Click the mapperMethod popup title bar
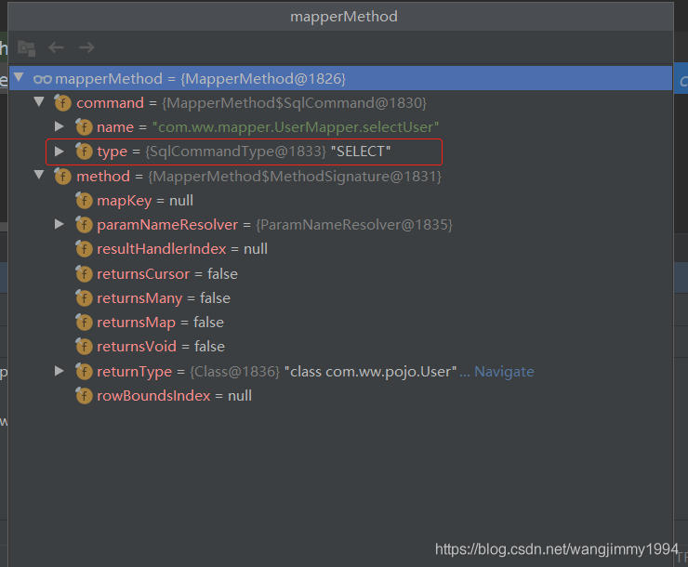This screenshot has width=688, height=567. pyautogui.click(x=341, y=17)
